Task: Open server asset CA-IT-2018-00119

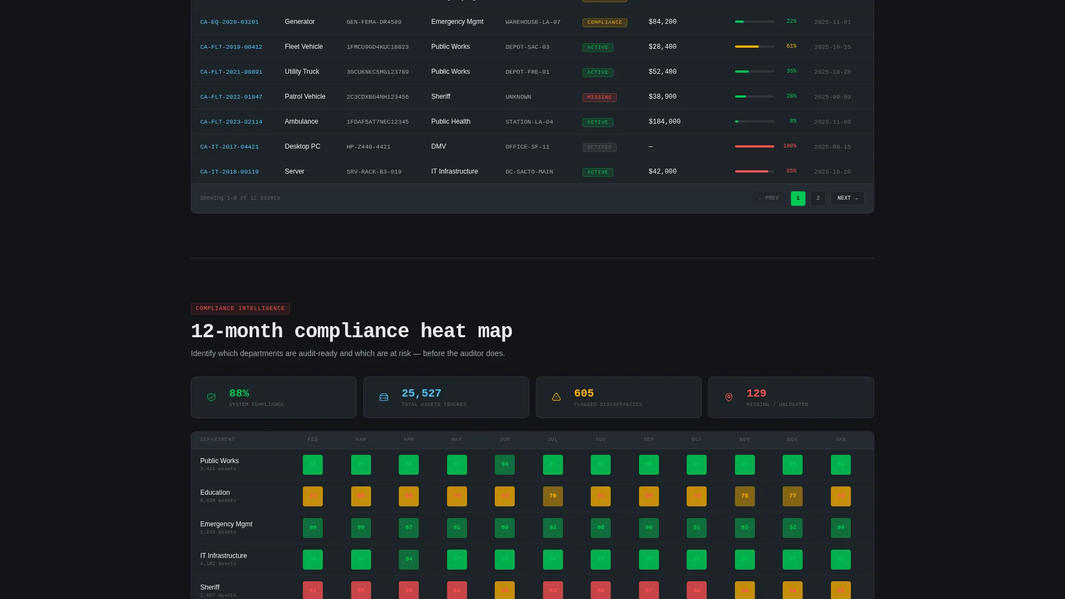Action: [229, 172]
